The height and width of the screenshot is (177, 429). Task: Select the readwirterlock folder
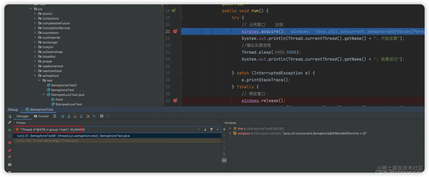tap(51, 66)
